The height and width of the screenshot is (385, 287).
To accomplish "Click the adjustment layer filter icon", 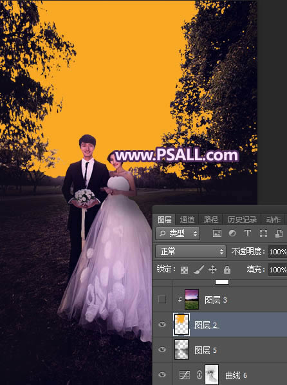I will 232,233.
